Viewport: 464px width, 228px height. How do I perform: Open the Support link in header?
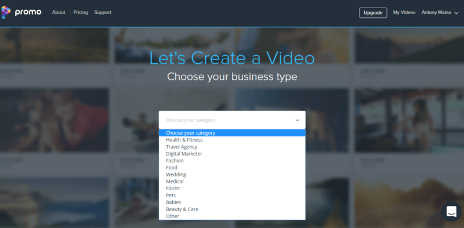[x=103, y=12]
